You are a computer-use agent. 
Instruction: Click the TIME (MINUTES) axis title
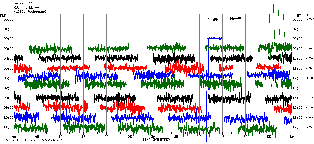coord(156,140)
